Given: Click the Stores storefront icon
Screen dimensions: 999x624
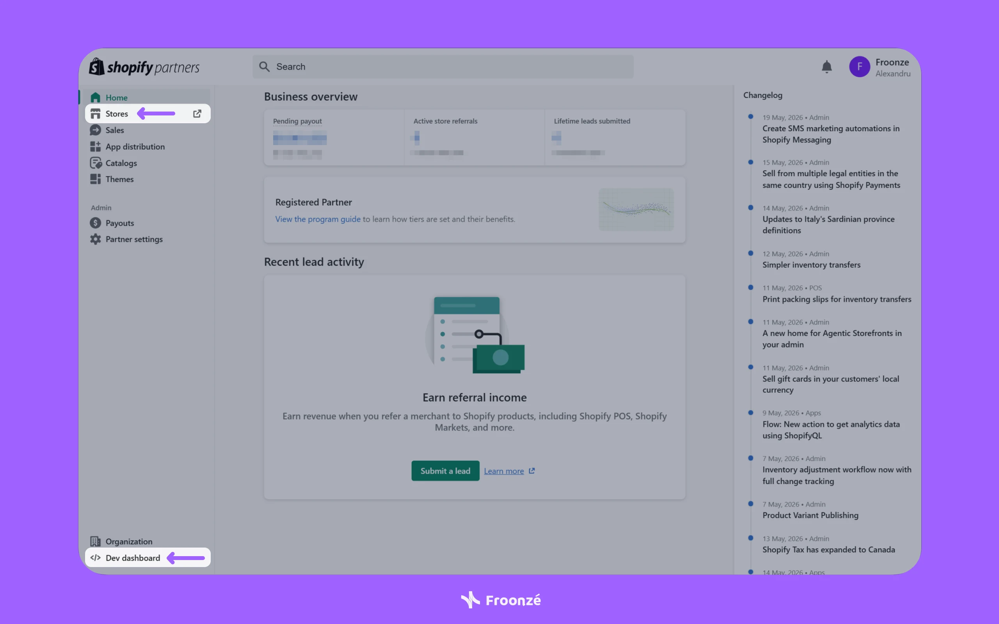Looking at the screenshot, I should pos(95,113).
